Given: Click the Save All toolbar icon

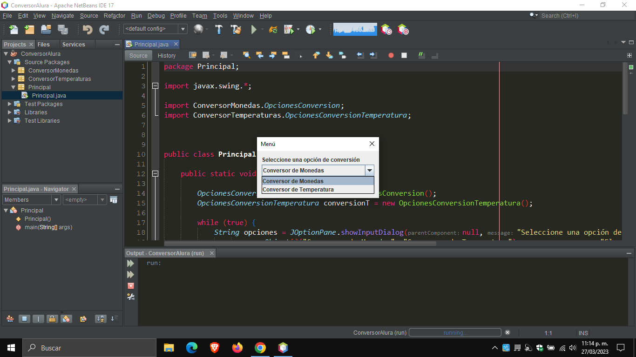Looking at the screenshot, I should tap(63, 29).
